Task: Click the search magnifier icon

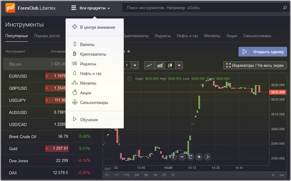Action: click(285, 8)
